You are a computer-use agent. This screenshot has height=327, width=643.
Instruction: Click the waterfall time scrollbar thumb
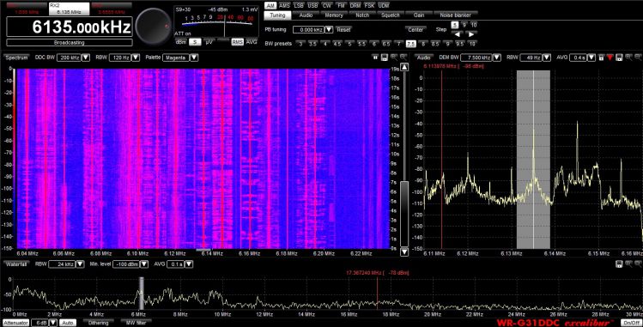[404, 214]
